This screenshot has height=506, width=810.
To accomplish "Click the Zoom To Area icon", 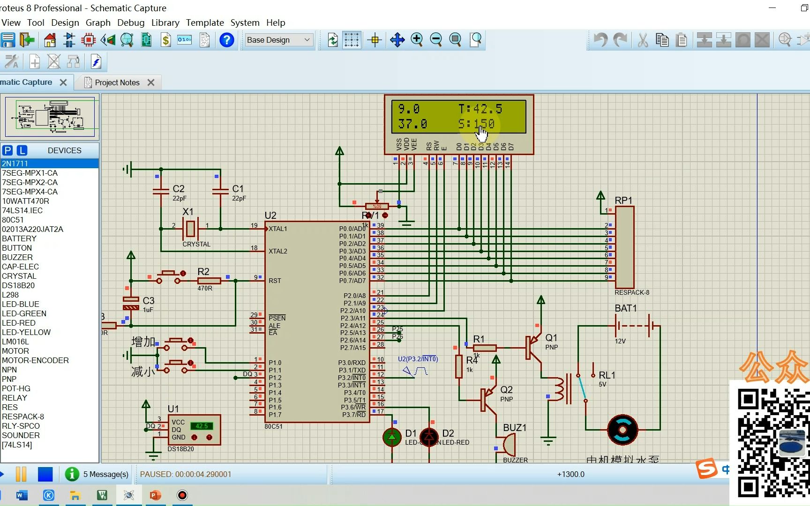I will [476, 40].
